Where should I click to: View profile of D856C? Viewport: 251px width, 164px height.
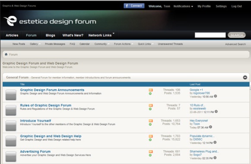point(198,139)
